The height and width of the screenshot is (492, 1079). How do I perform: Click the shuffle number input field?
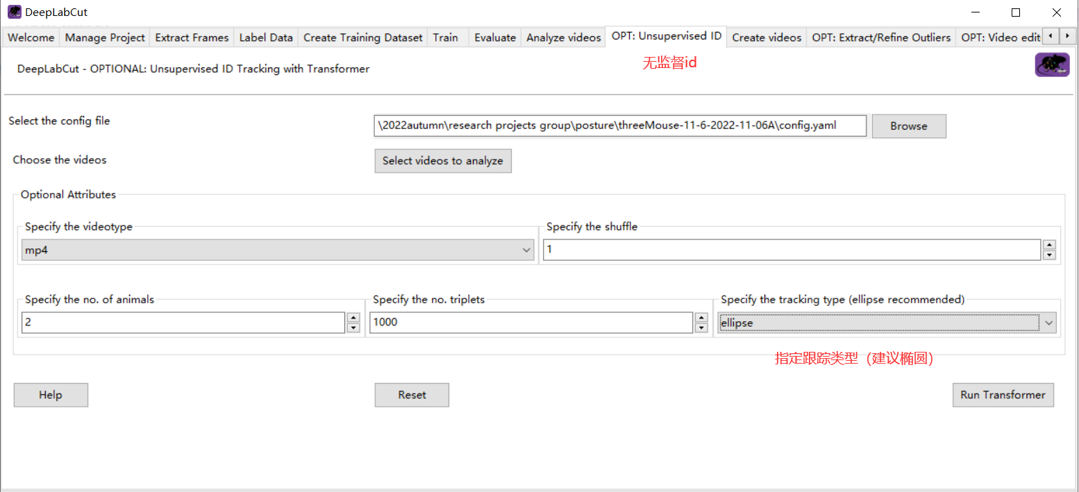coord(792,250)
